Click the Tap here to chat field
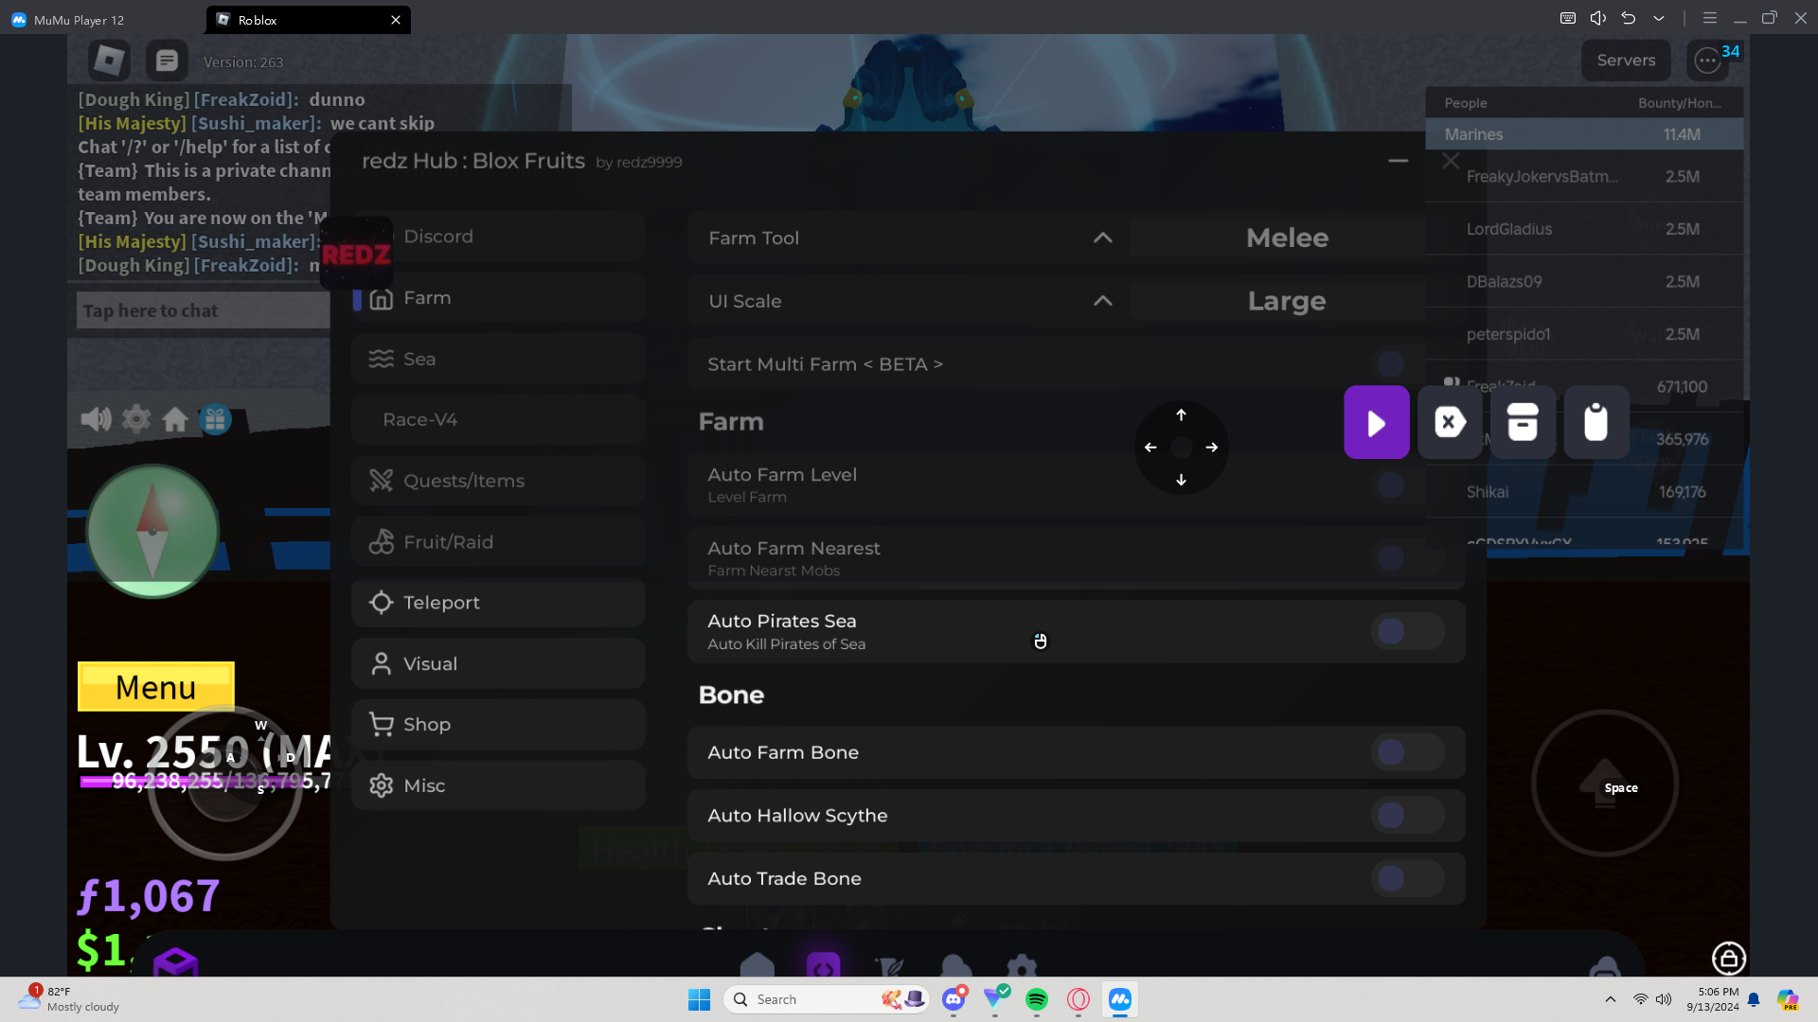The width and height of the screenshot is (1818, 1022). 204,310
